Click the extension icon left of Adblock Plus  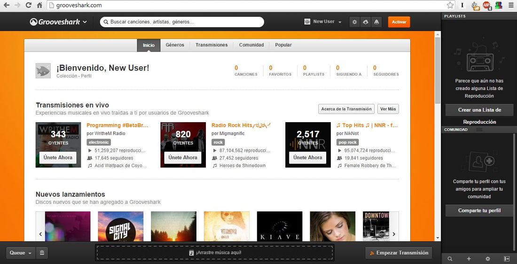pyautogui.click(x=475, y=5)
